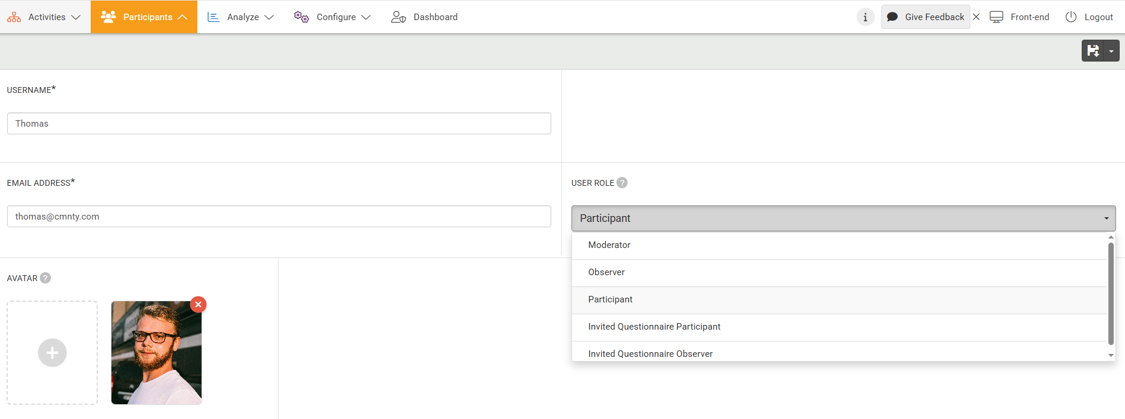Expand the Activities menu
The width and height of the screenshot is (1125, 419).
44,17
